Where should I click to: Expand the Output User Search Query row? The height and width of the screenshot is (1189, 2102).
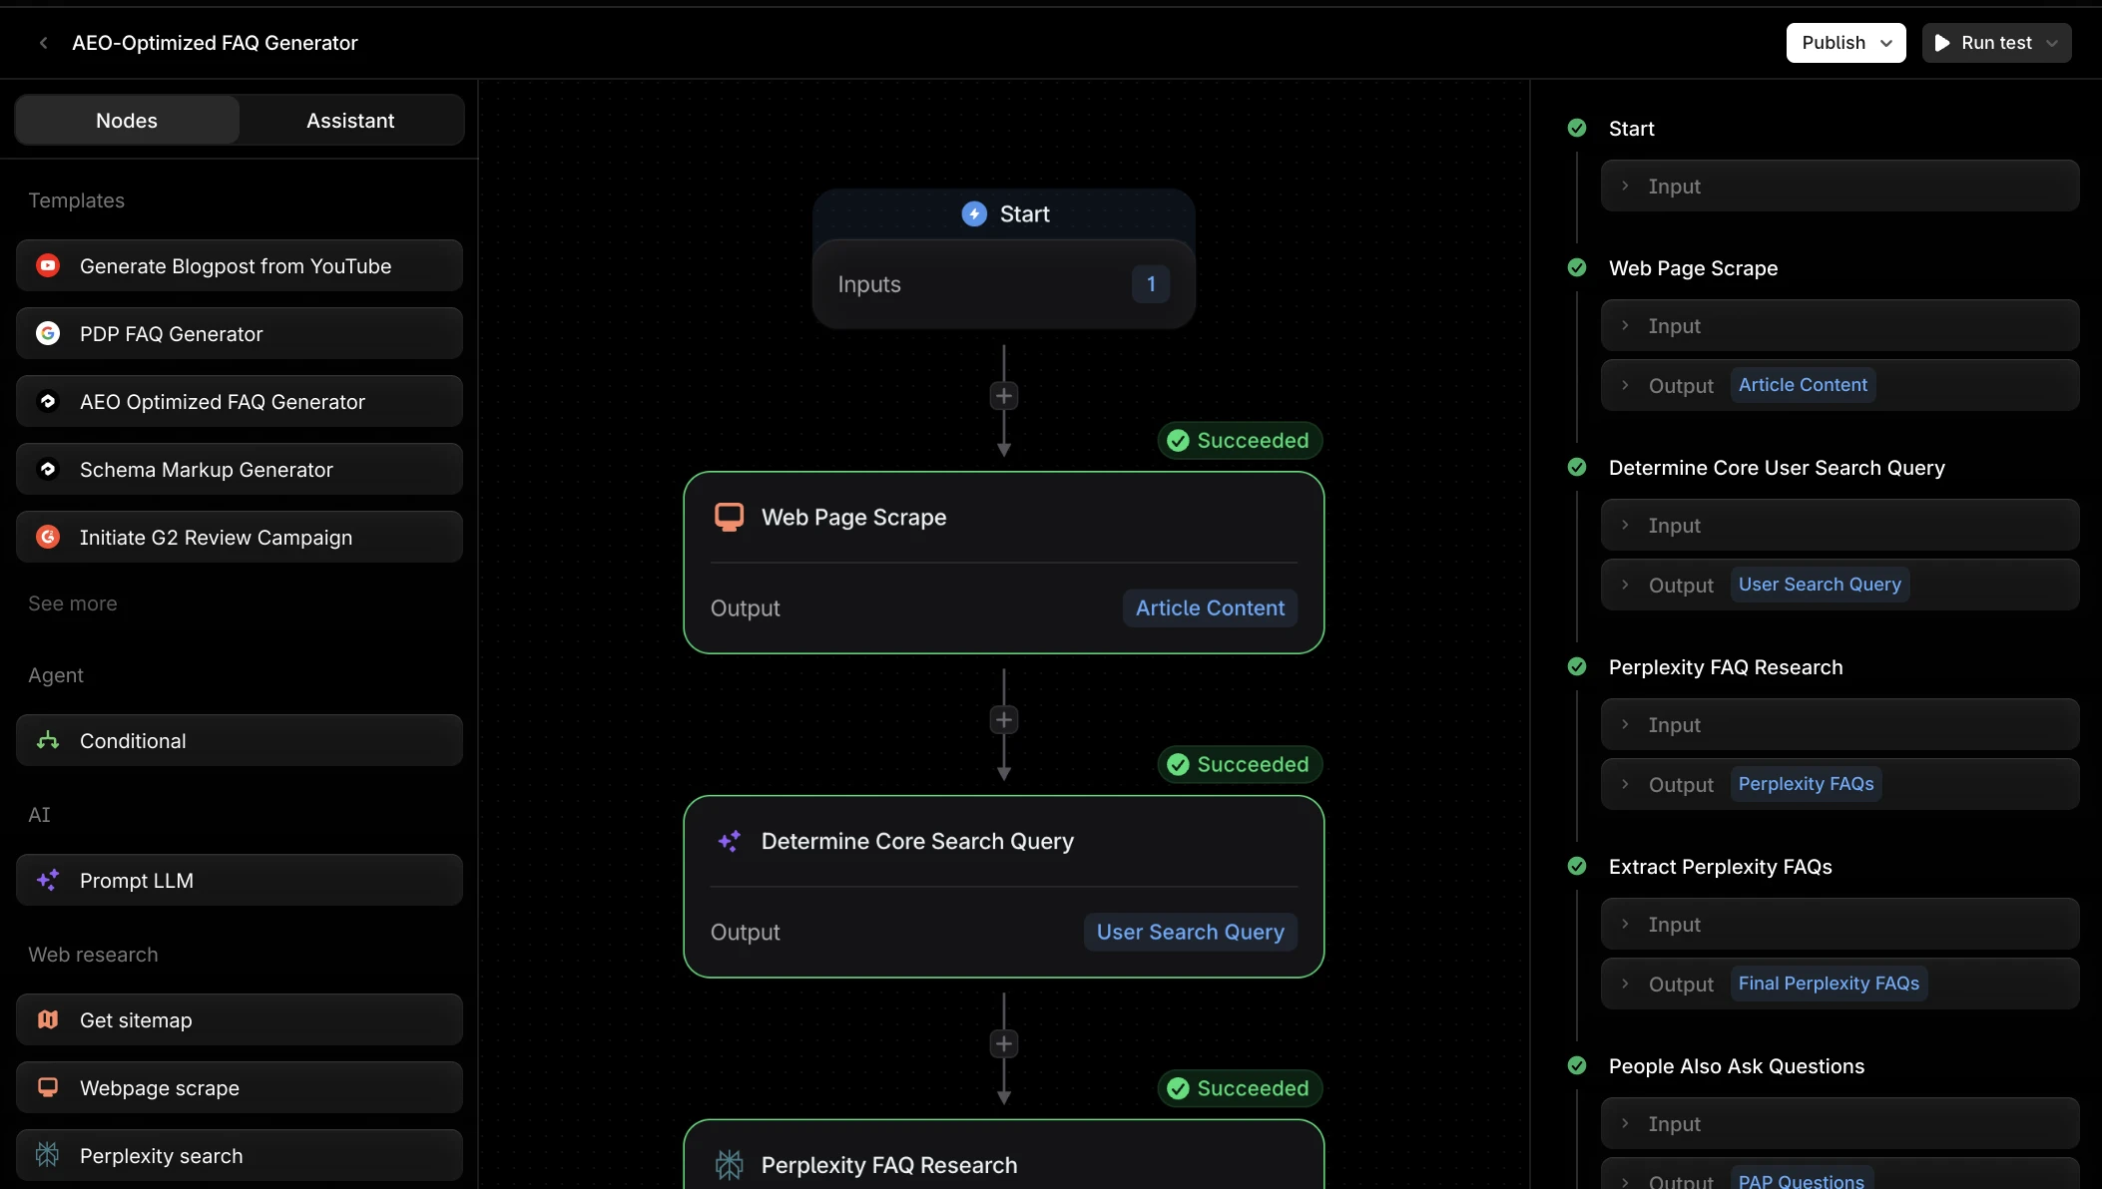pyautogui.click(x=1839, y=585)
